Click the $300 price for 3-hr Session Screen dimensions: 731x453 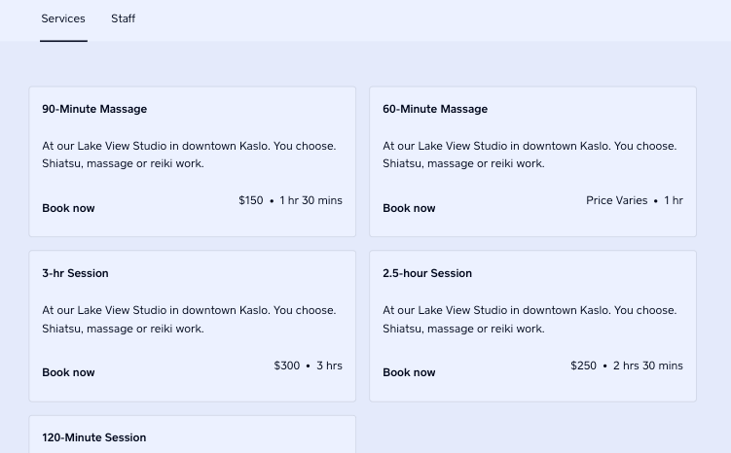tap(287, 366)
